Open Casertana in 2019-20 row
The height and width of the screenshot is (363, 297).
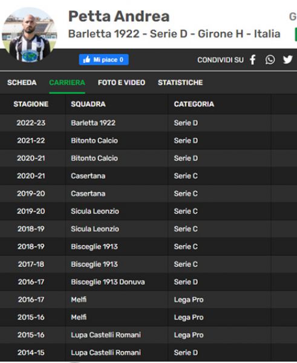88,194
